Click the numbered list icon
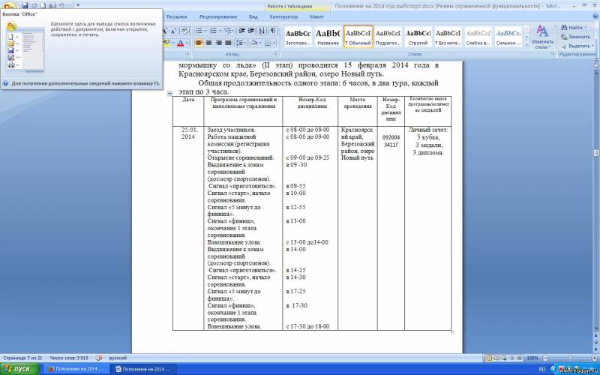The image size is (600, 375). (x=213, y=31)
